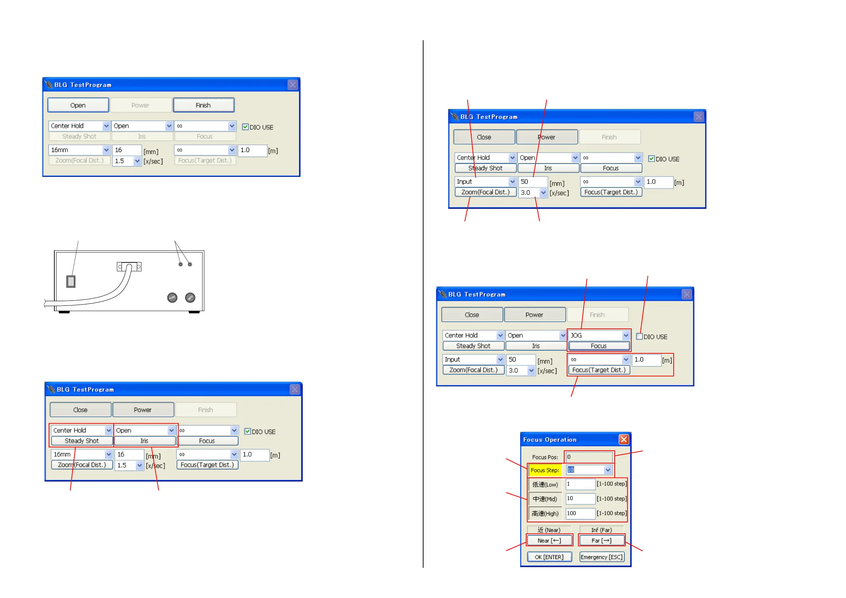846x598 pixels.
Task: Uncheck DIO USE in window with Open button
Action: coord(245,127)
